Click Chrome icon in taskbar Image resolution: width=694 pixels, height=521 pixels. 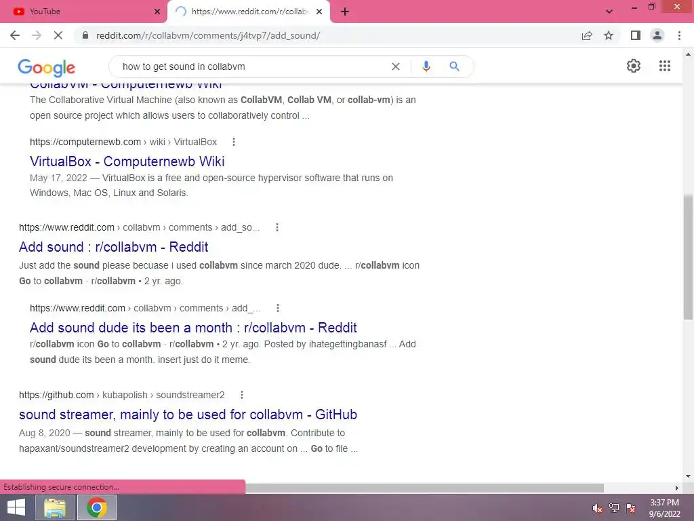[x=97, y=507]
